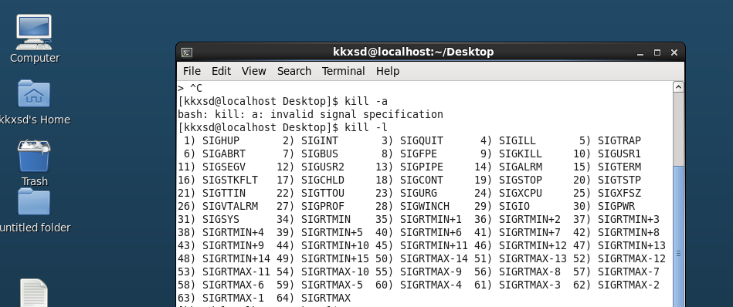Select the text document icon on desktop
Screen dimensions: 733x307
point(34,292)
